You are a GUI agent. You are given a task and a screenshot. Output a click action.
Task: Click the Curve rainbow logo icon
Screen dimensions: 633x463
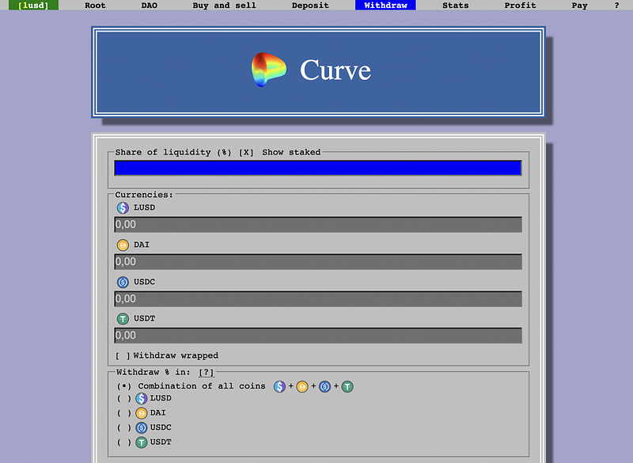tap(268, 70)
